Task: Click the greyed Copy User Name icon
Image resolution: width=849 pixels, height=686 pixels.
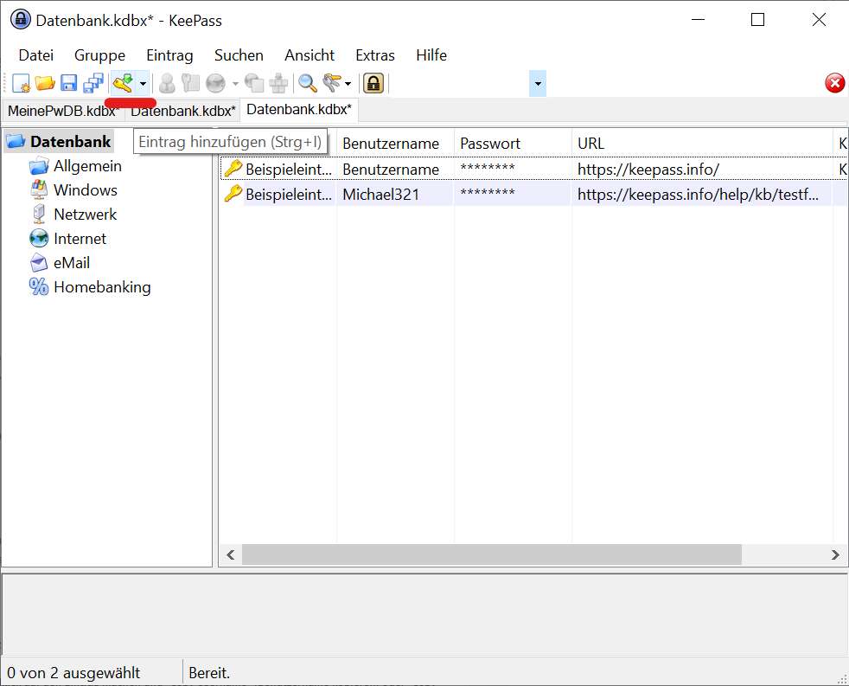Action: pos(168,83)
